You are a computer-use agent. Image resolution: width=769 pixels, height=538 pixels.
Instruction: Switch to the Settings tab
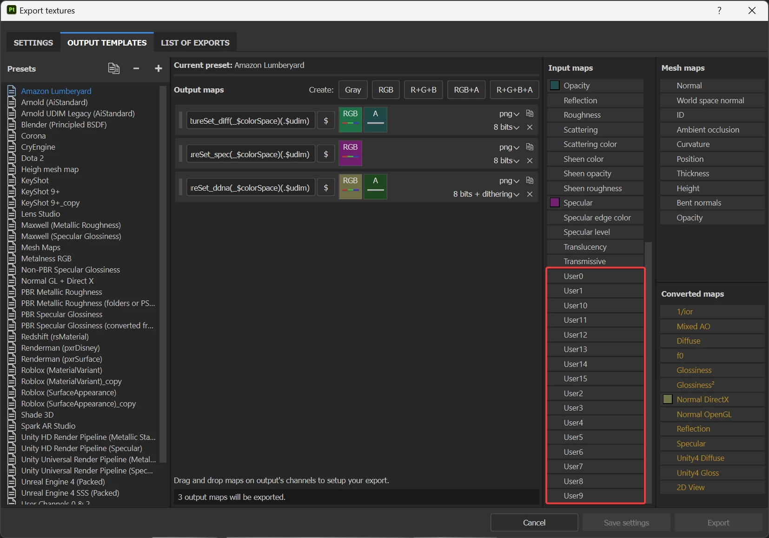(33, 42)
